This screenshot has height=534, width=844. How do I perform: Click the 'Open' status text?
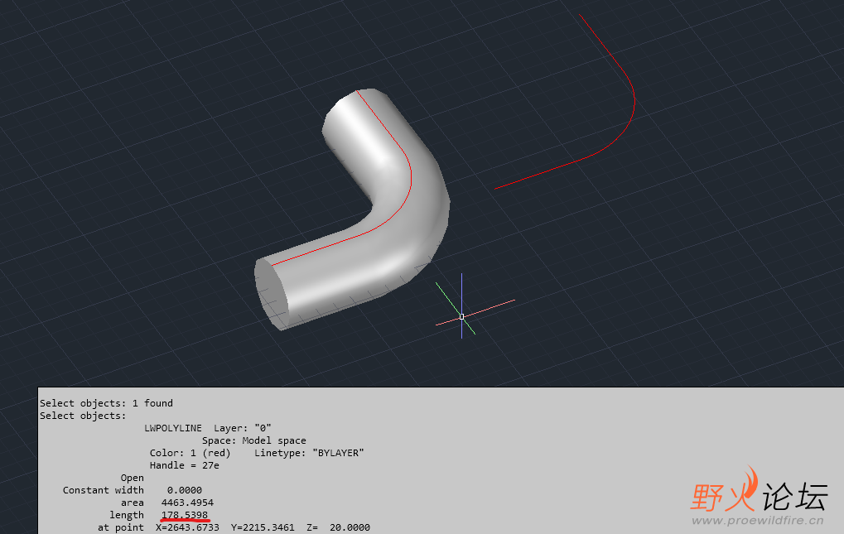(133, 478)
